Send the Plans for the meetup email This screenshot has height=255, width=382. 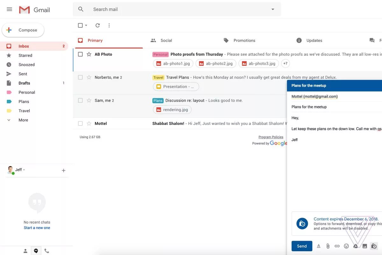[x=301, y=246]
